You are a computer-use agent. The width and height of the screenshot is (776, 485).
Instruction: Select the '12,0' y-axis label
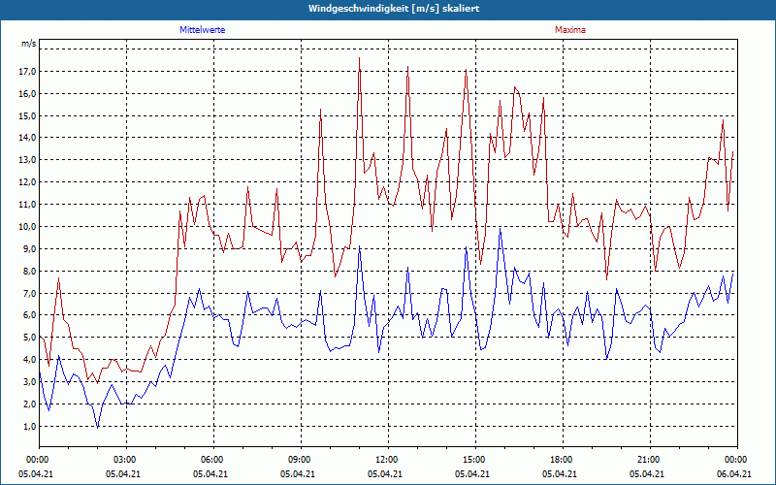click(x=28, y=182)
